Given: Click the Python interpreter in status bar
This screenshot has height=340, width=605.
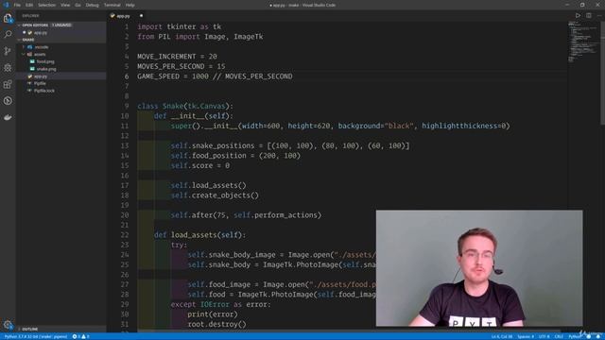Looking at the screenshot, I should 36,336.
